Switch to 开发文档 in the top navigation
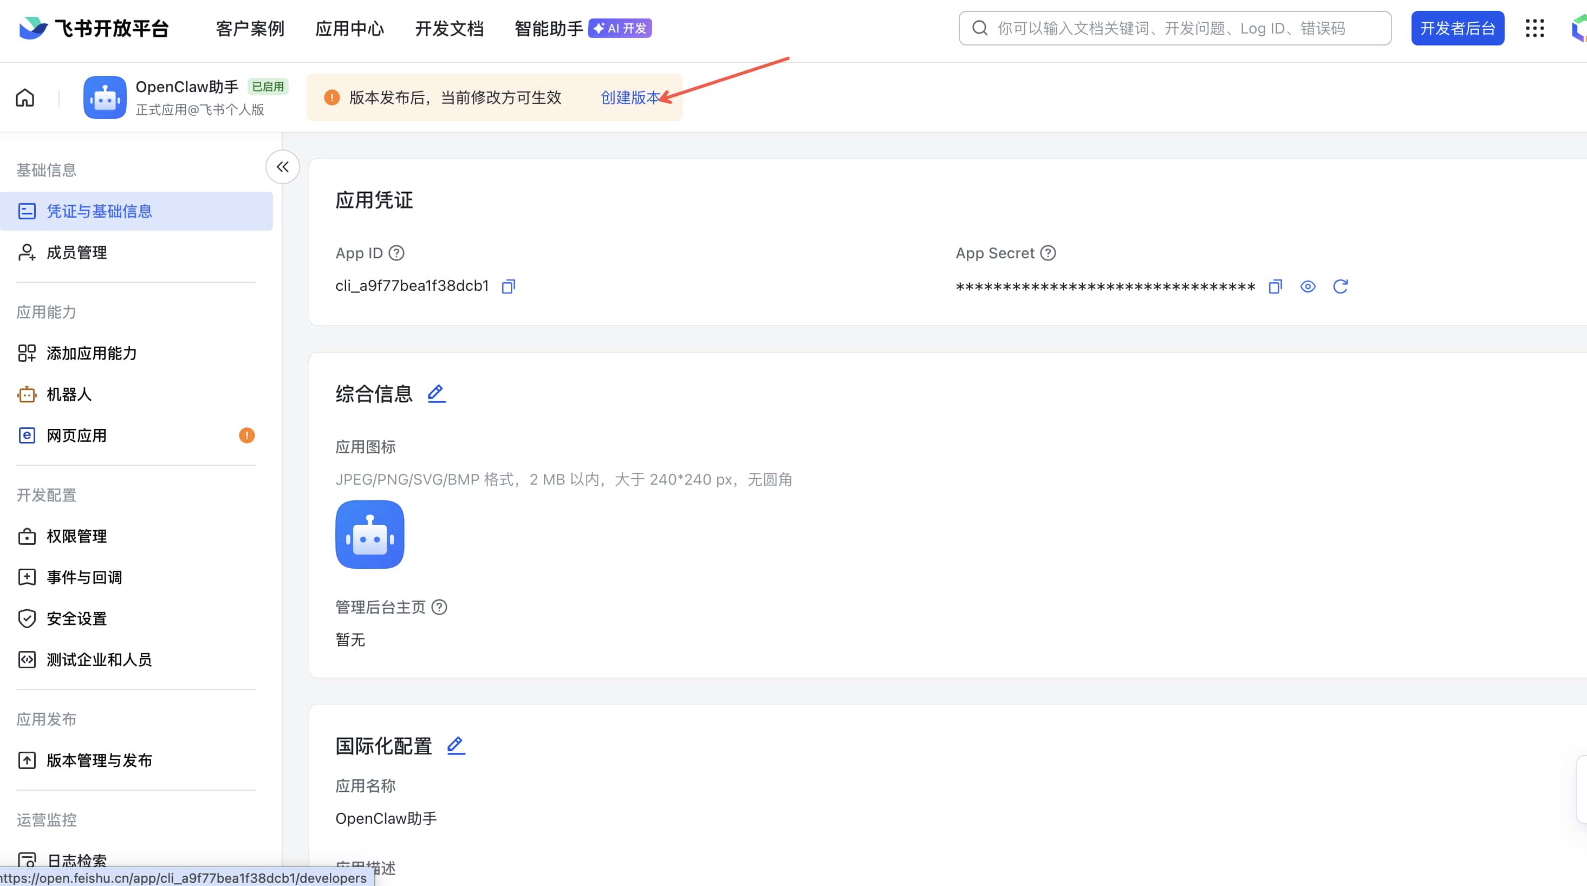 click(x=449, y=28)
